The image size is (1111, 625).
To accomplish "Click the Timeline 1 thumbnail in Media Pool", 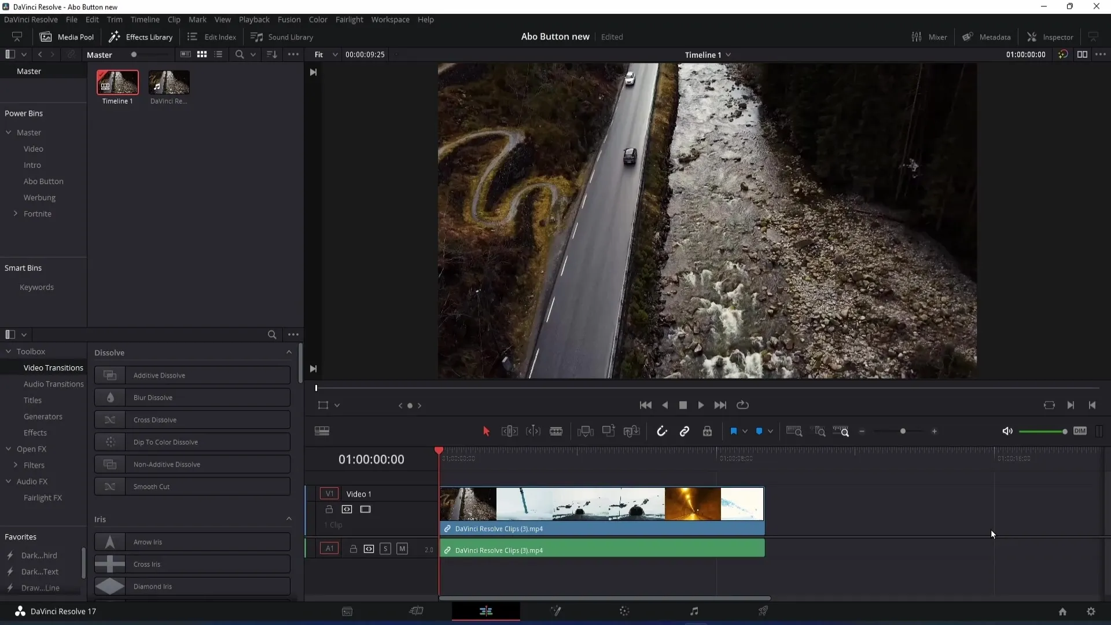I will [x=117, y=82].
